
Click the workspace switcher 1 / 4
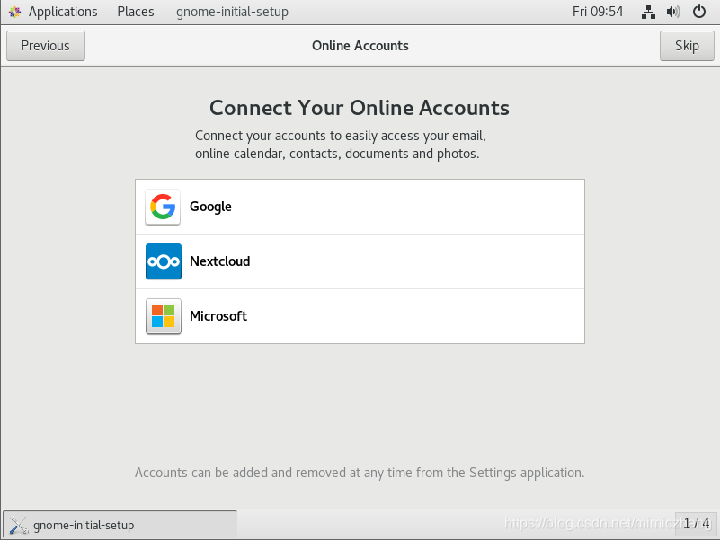pos(696,524)
